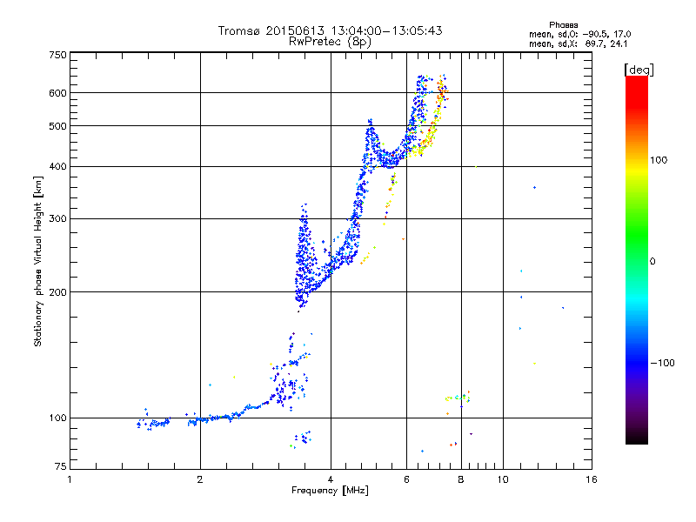The width and height of the screenshot is (696, 522).
Task: Click the frequency axis '1' tick label
Action: coord(70,479)
